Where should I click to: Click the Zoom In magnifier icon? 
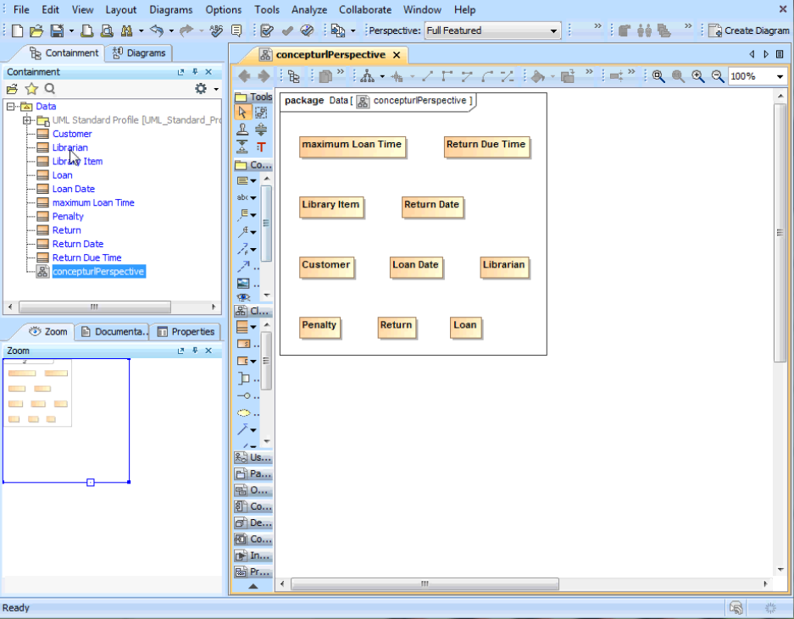point(698,76)
